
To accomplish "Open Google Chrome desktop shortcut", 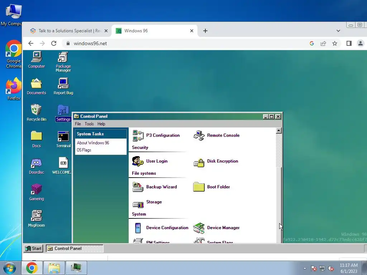I will [13, 54].
